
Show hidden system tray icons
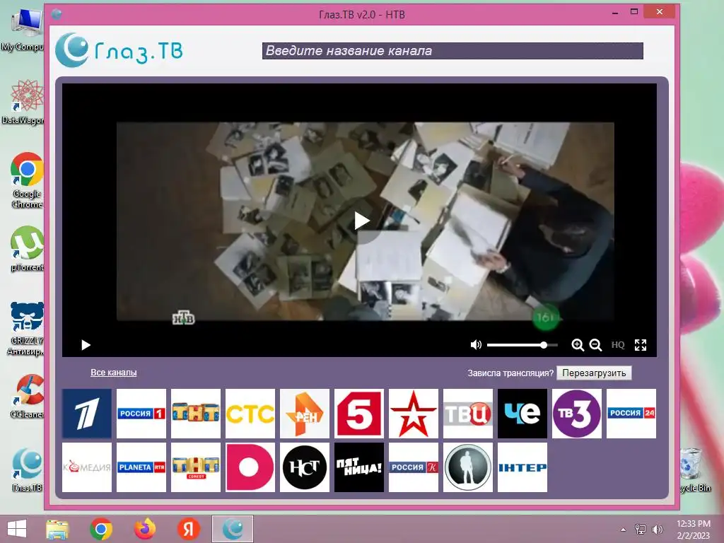point(624,530)
